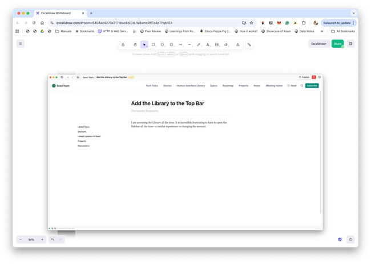Screen dimensions: 371x264
Task: Select the Diamond shape tool
Action: pyautogui.click(x=162, y=44)
